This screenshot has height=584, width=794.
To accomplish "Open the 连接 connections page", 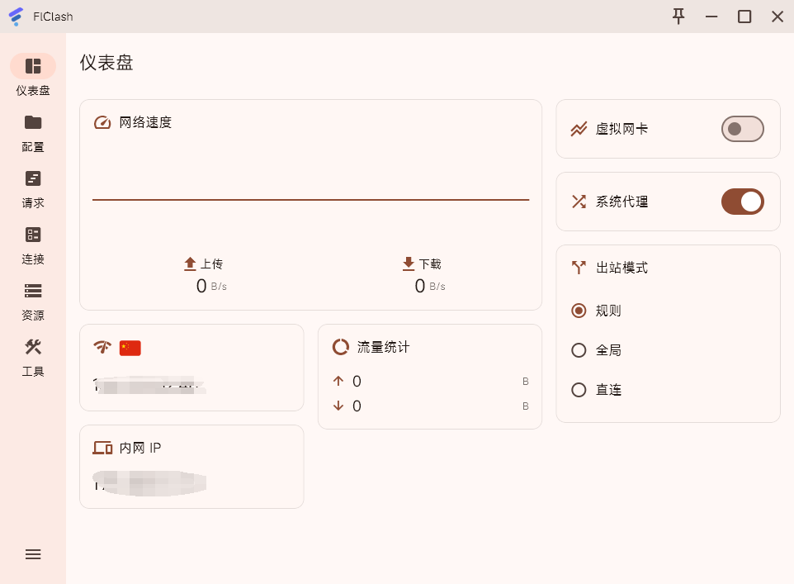I will [33, 235].
